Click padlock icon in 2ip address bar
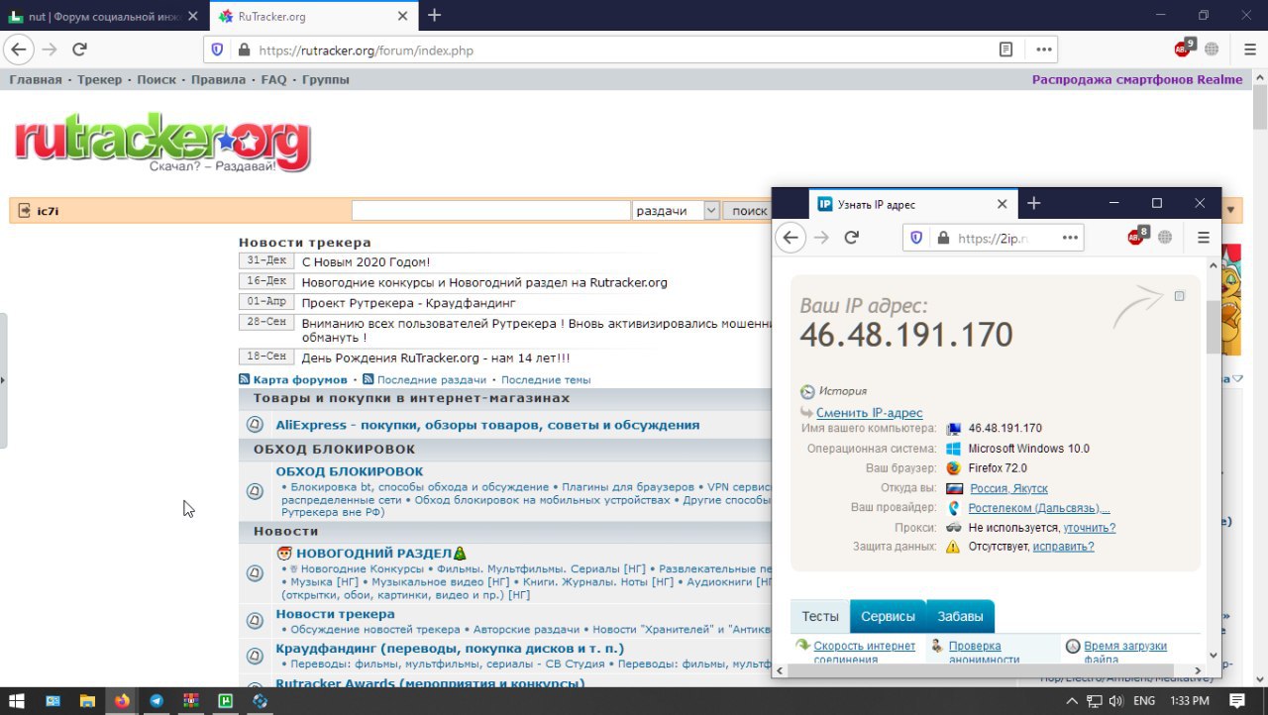 coord(942,238)
